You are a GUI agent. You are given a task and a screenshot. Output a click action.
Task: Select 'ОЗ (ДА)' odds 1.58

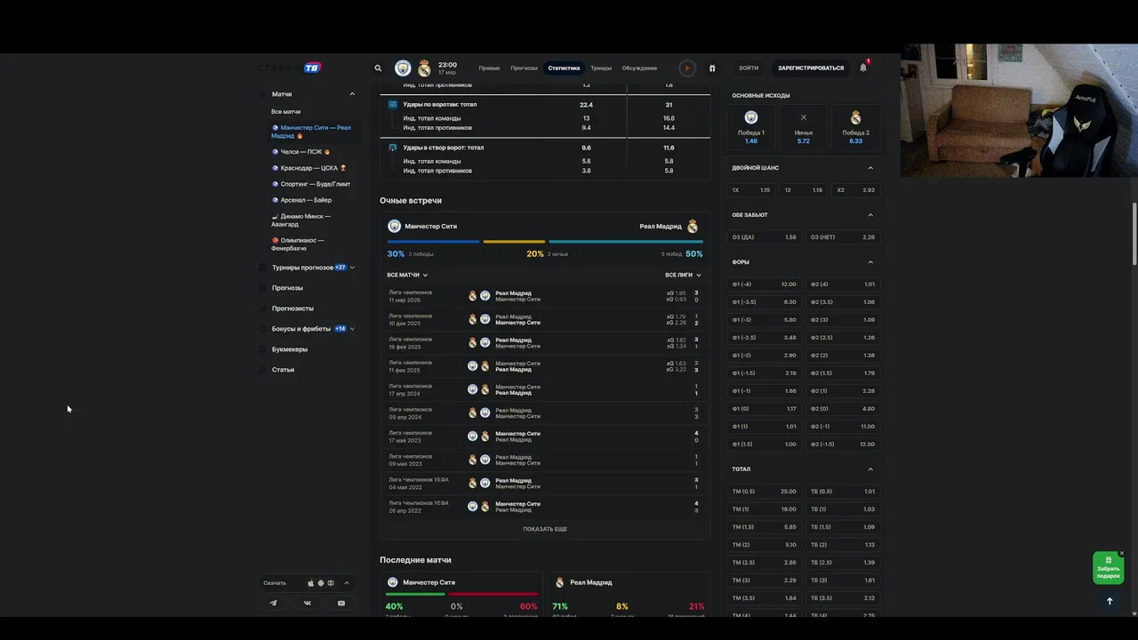click(765, 237)
